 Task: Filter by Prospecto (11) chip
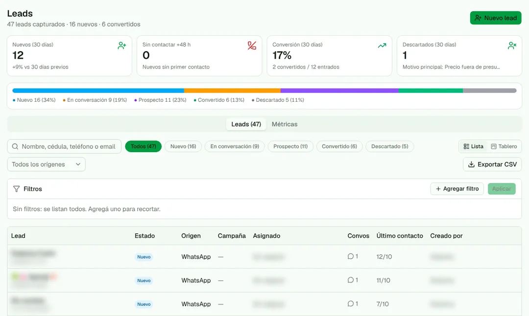[x=290, y=147]
